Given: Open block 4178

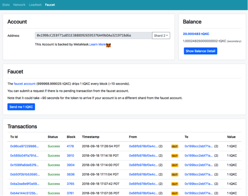Looking at the screenshot, I should click(70, 146).
